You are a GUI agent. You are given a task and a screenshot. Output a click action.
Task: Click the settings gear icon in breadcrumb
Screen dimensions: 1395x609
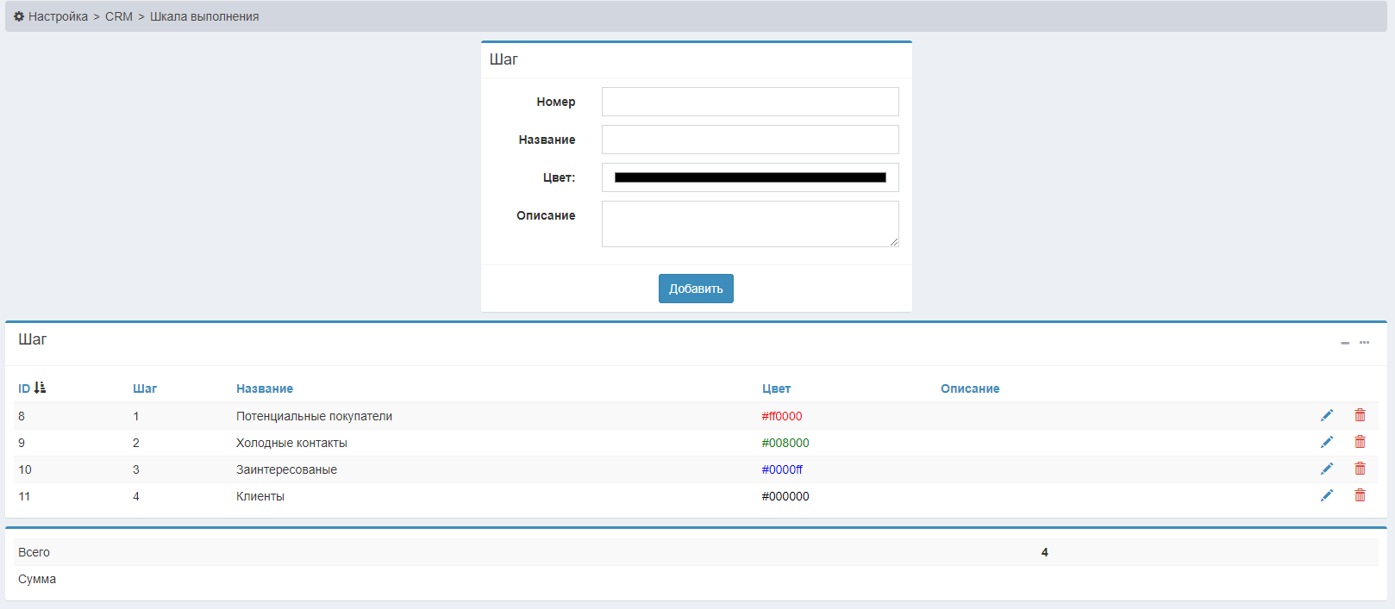coord(19,16)
